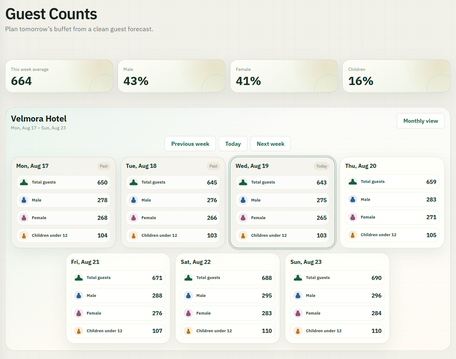Viewport: 456px width, 359px height.
Task: Click Male icon in Sat, Aug 22 card
Action: [x=188, y=295]
